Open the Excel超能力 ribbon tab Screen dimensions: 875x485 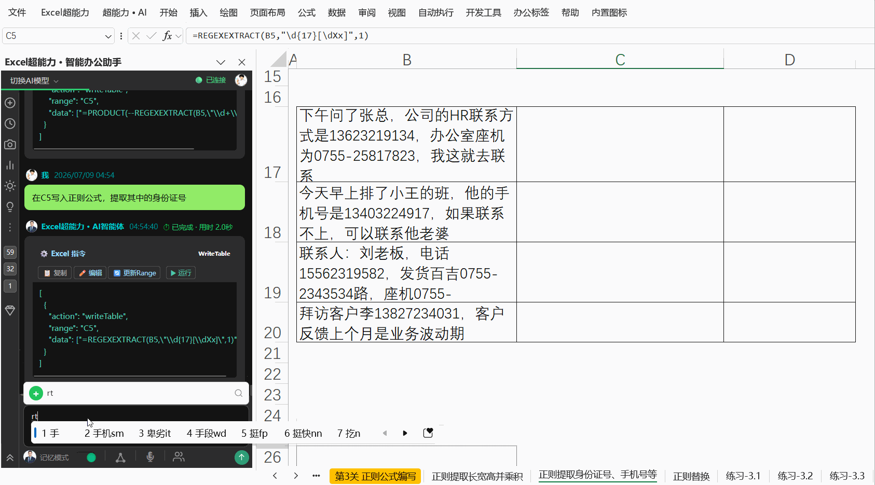(x=65, y=12)
